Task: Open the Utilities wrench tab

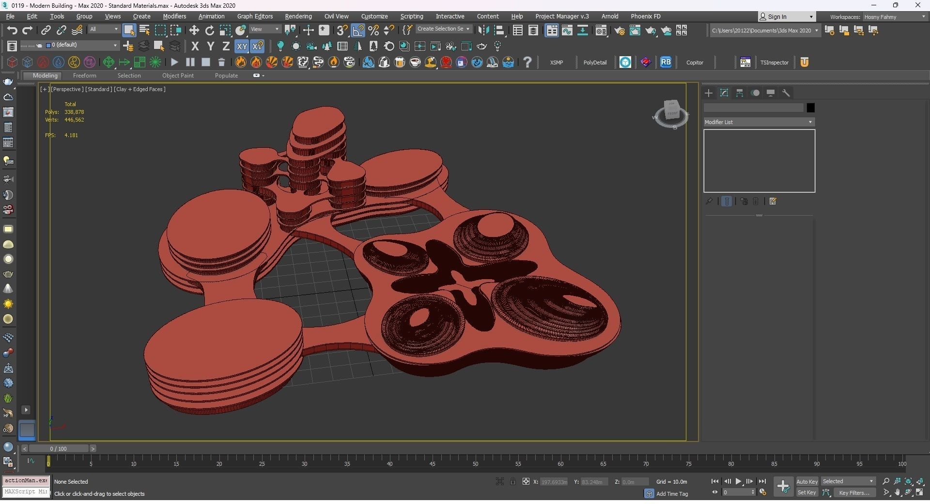Action: (x=786, y=93)
